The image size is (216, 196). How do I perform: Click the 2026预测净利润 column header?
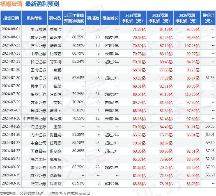pos(187,18)
